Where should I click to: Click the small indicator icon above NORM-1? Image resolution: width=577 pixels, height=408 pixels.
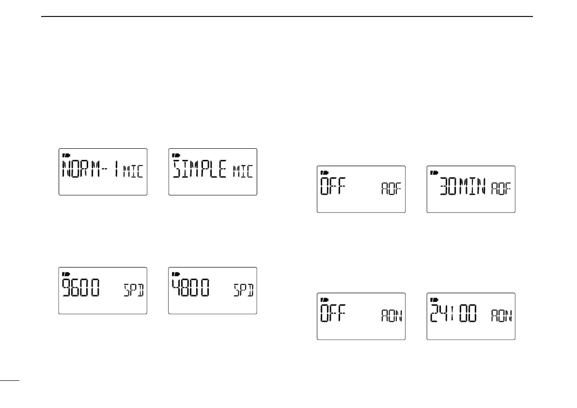click(x=66, y=155)
